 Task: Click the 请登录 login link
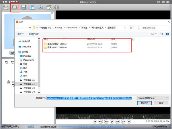coord(31,127)
